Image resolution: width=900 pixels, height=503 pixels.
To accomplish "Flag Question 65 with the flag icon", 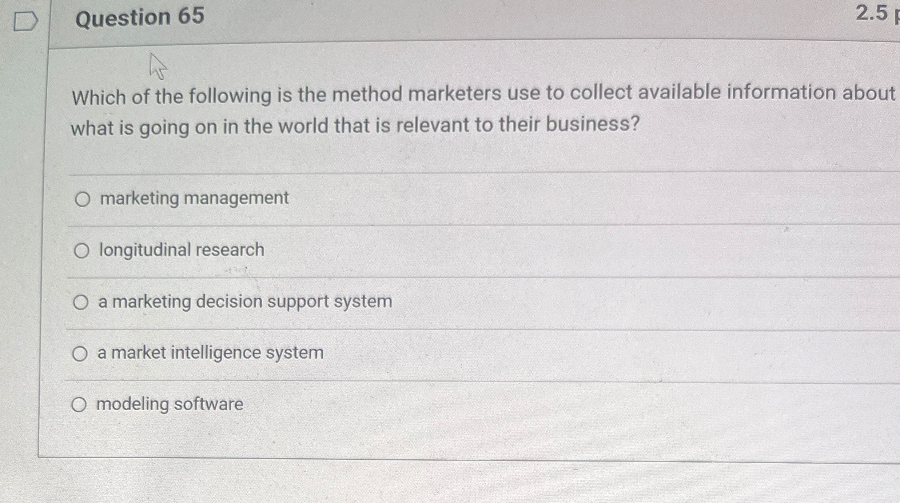I will (25, 21).
